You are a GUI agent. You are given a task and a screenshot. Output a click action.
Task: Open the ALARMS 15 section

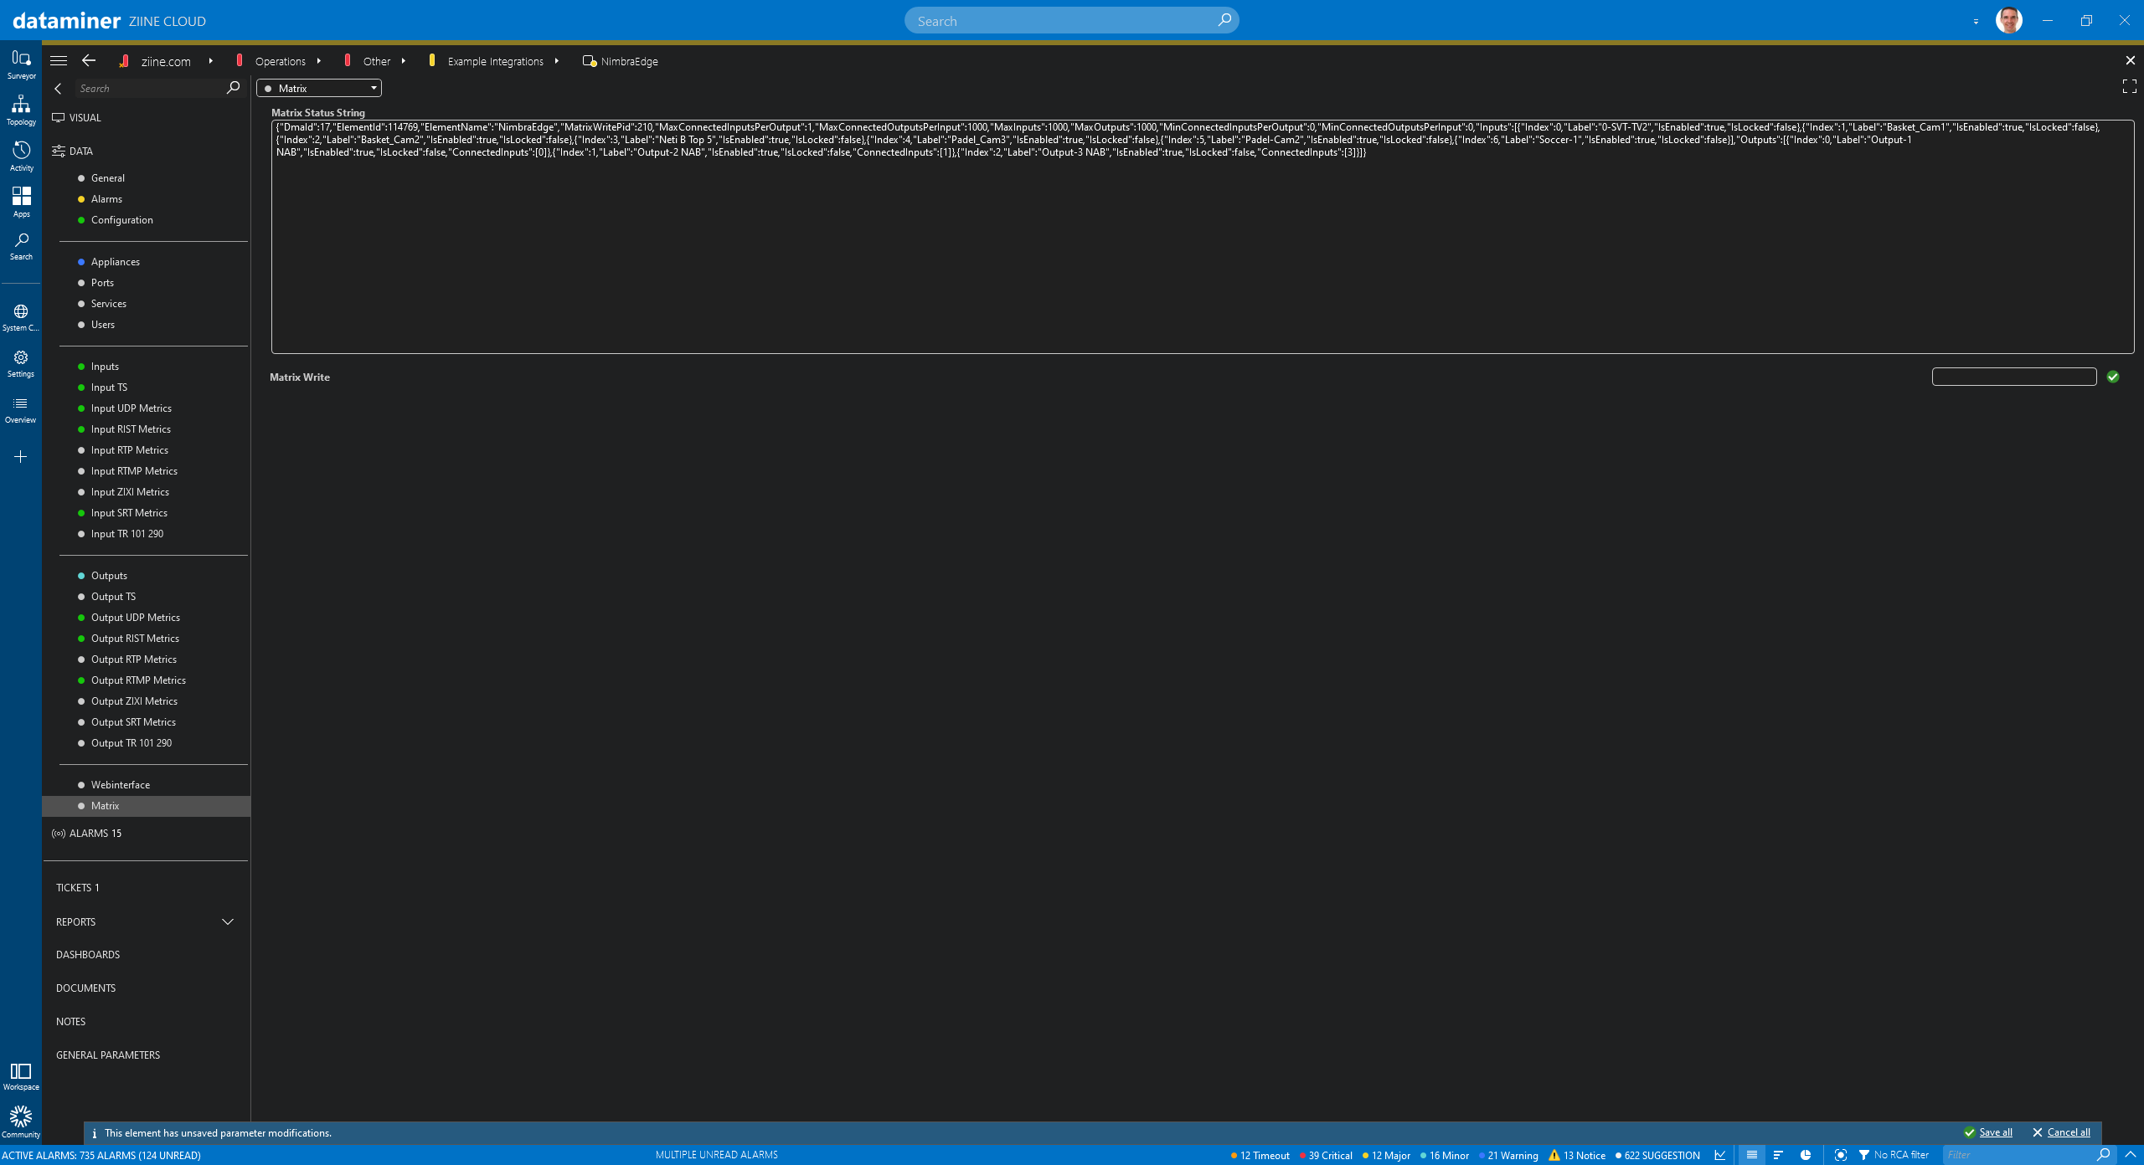point(86,834)
